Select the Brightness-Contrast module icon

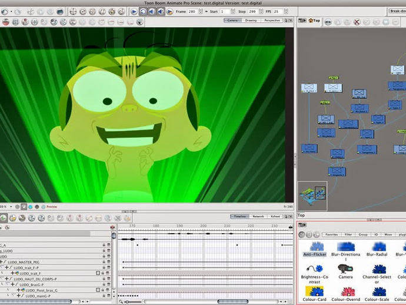tap(315, 268)
